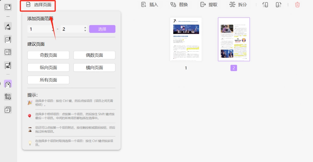Viewport: 313px width, 162px height.
Task: Select the organize pages sidebar icon
Action: [x=8, y=84]
